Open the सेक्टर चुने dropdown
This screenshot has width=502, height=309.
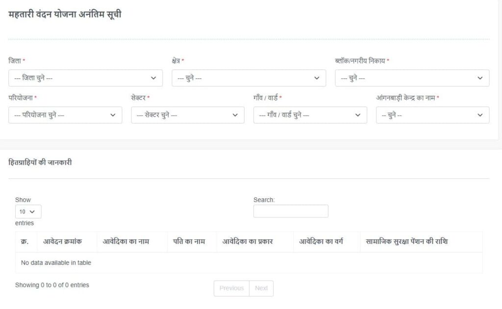tap(187, 115)
